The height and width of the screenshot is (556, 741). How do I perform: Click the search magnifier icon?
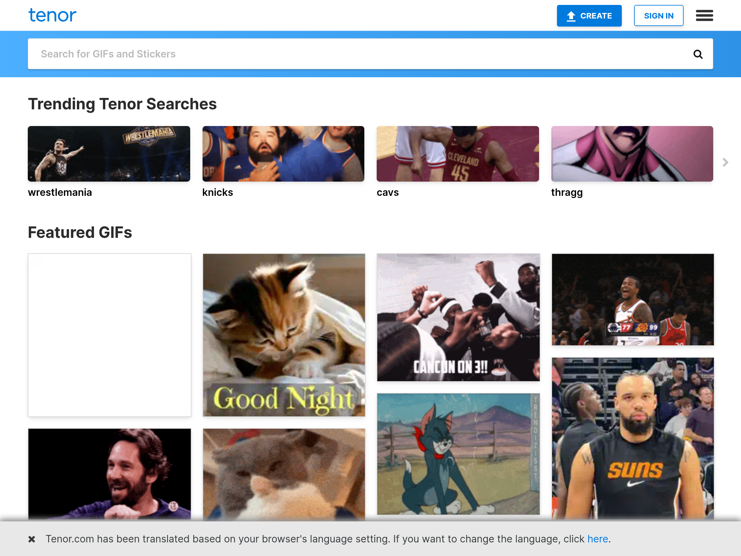698,54
